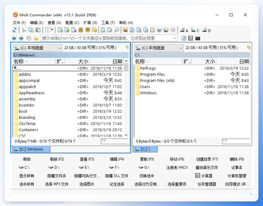
Task: Sort left panel by 大小 column
Action: pyautogui.click(x=77, y=62)
